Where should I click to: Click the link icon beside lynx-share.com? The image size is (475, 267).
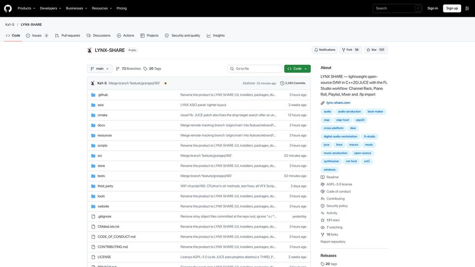[322, 103]
